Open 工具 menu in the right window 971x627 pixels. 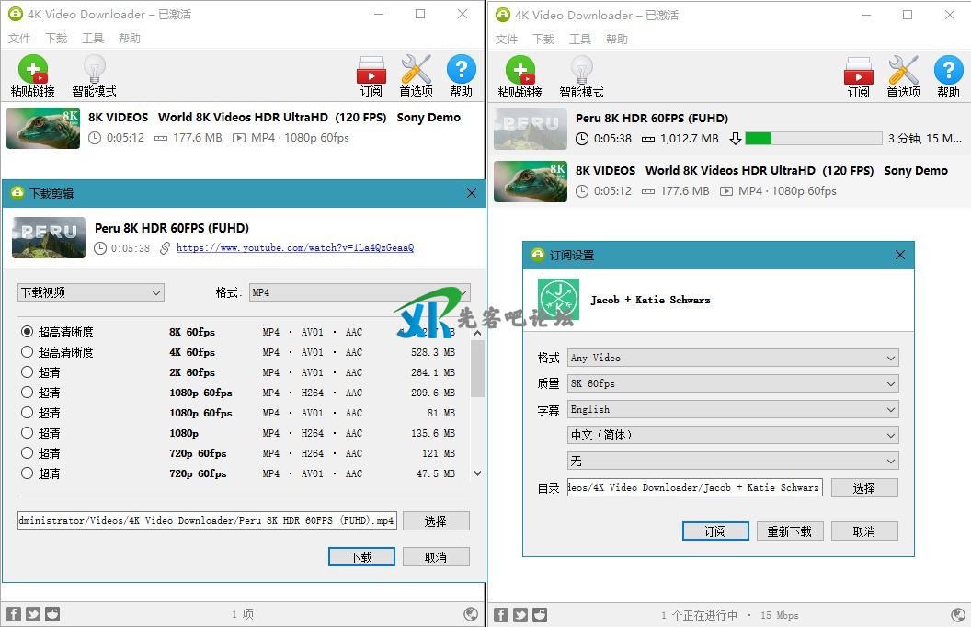580,39
